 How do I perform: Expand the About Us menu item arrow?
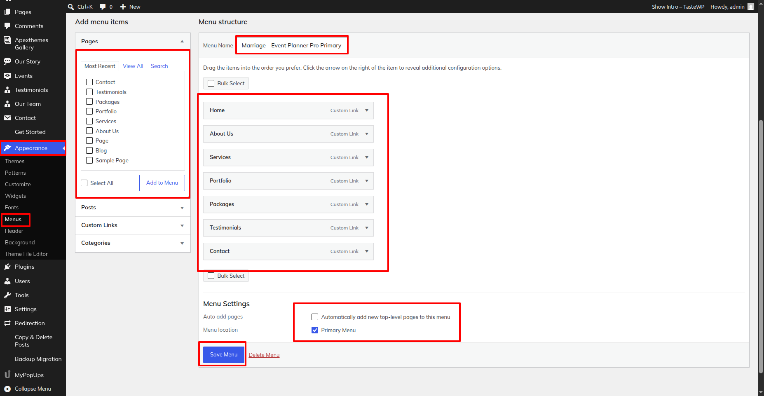367,134
